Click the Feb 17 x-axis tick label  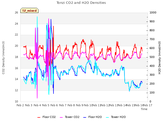148,105
